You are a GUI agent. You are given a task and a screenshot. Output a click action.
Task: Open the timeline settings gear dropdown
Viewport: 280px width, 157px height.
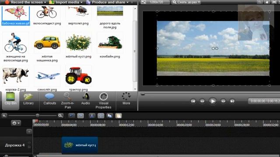tap(16, 123)
